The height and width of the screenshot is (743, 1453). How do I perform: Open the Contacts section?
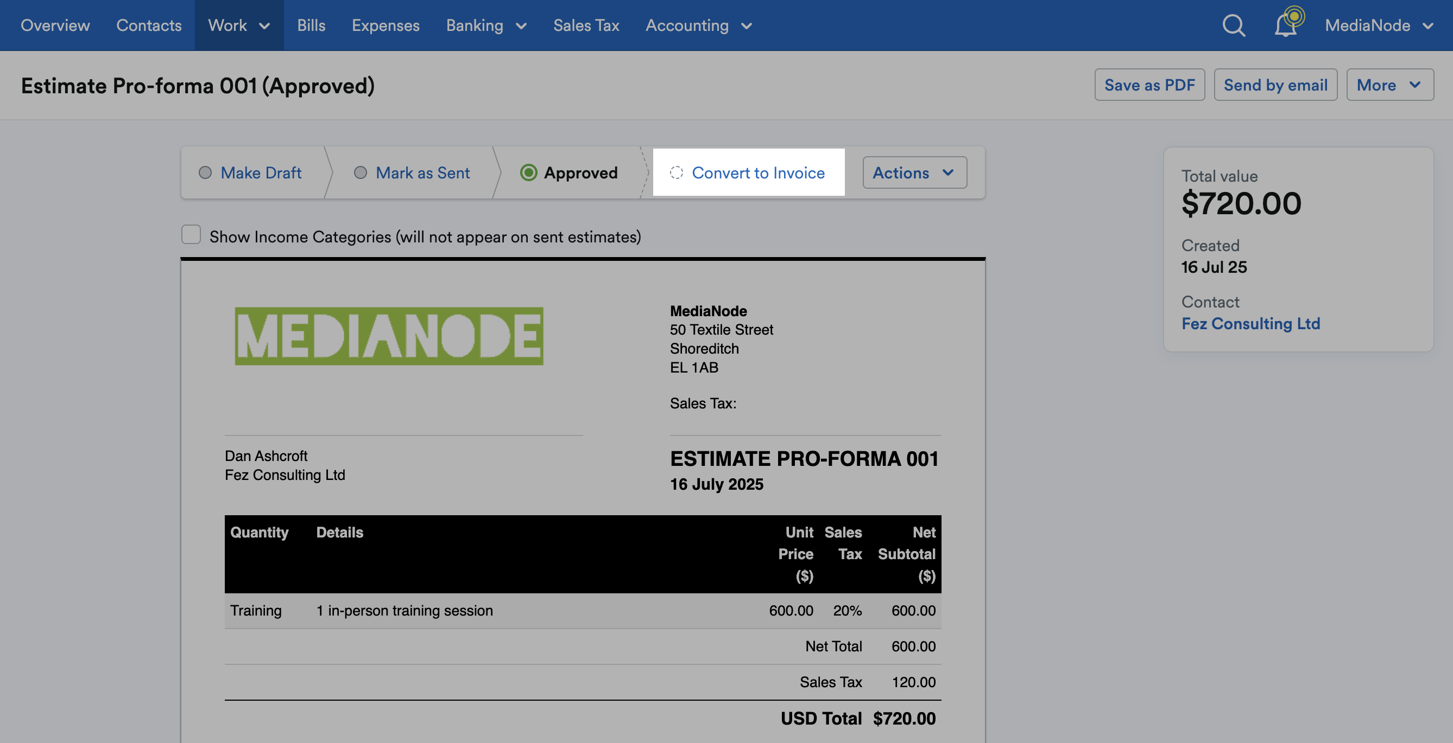tap(149, 25)
